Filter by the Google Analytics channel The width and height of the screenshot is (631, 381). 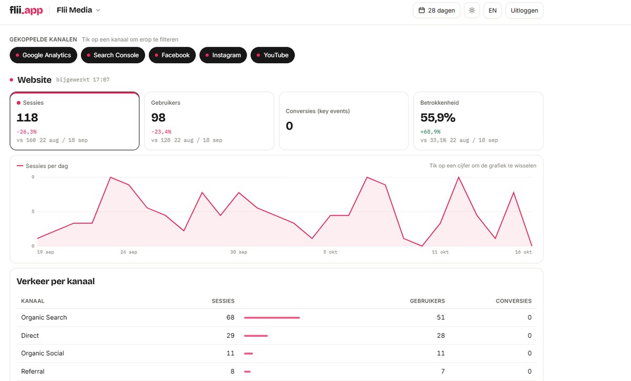(44, 55)
